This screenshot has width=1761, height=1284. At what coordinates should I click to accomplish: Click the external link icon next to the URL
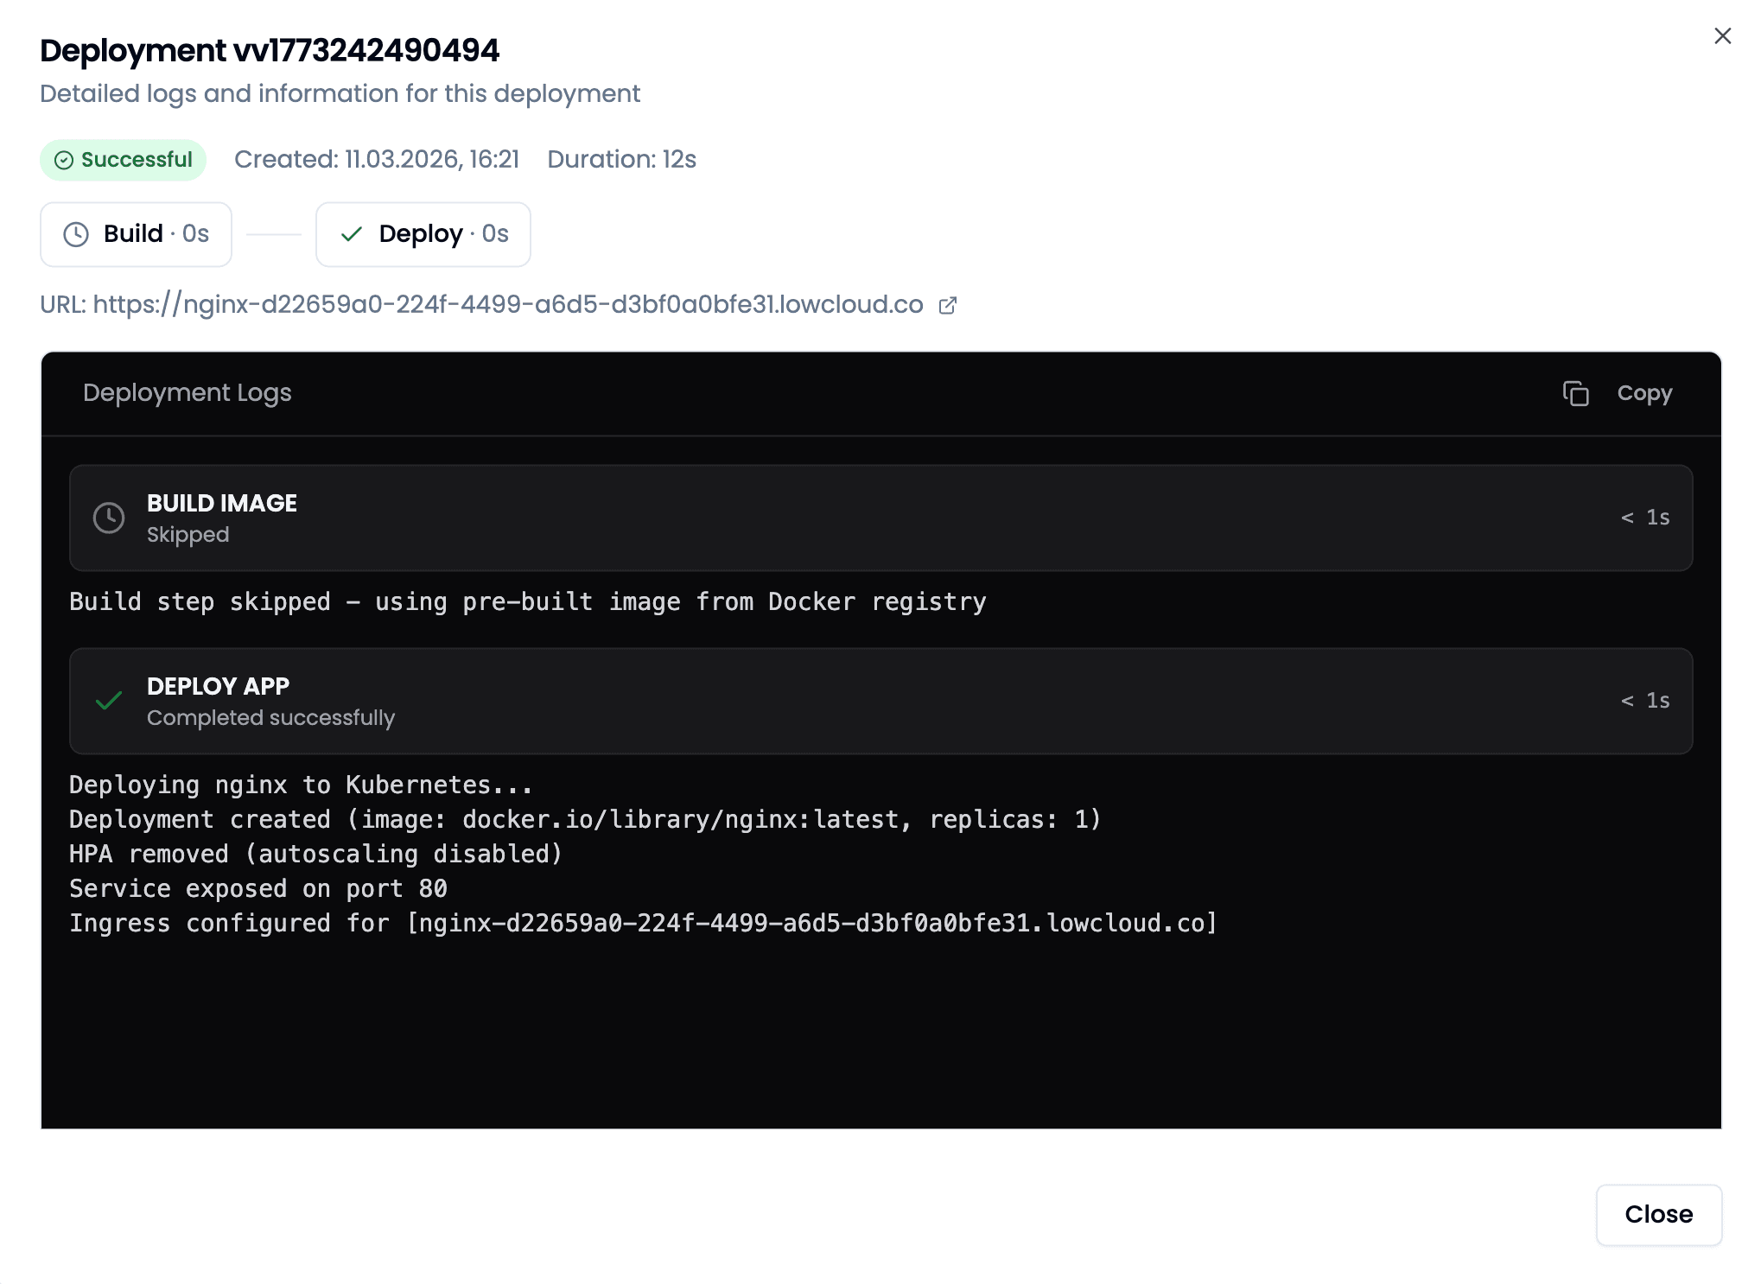(x=947, y=305)
